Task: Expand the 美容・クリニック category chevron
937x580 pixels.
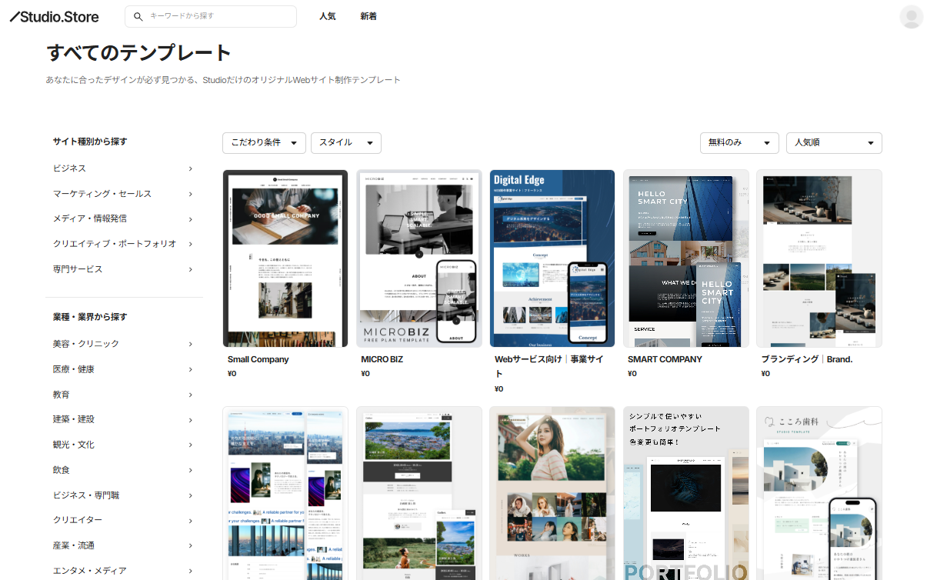Action: [190, 343]
